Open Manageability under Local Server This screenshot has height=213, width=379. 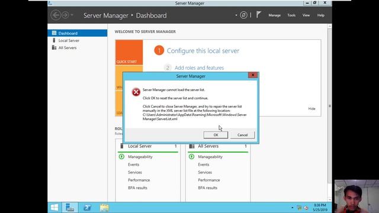point(140,157)
